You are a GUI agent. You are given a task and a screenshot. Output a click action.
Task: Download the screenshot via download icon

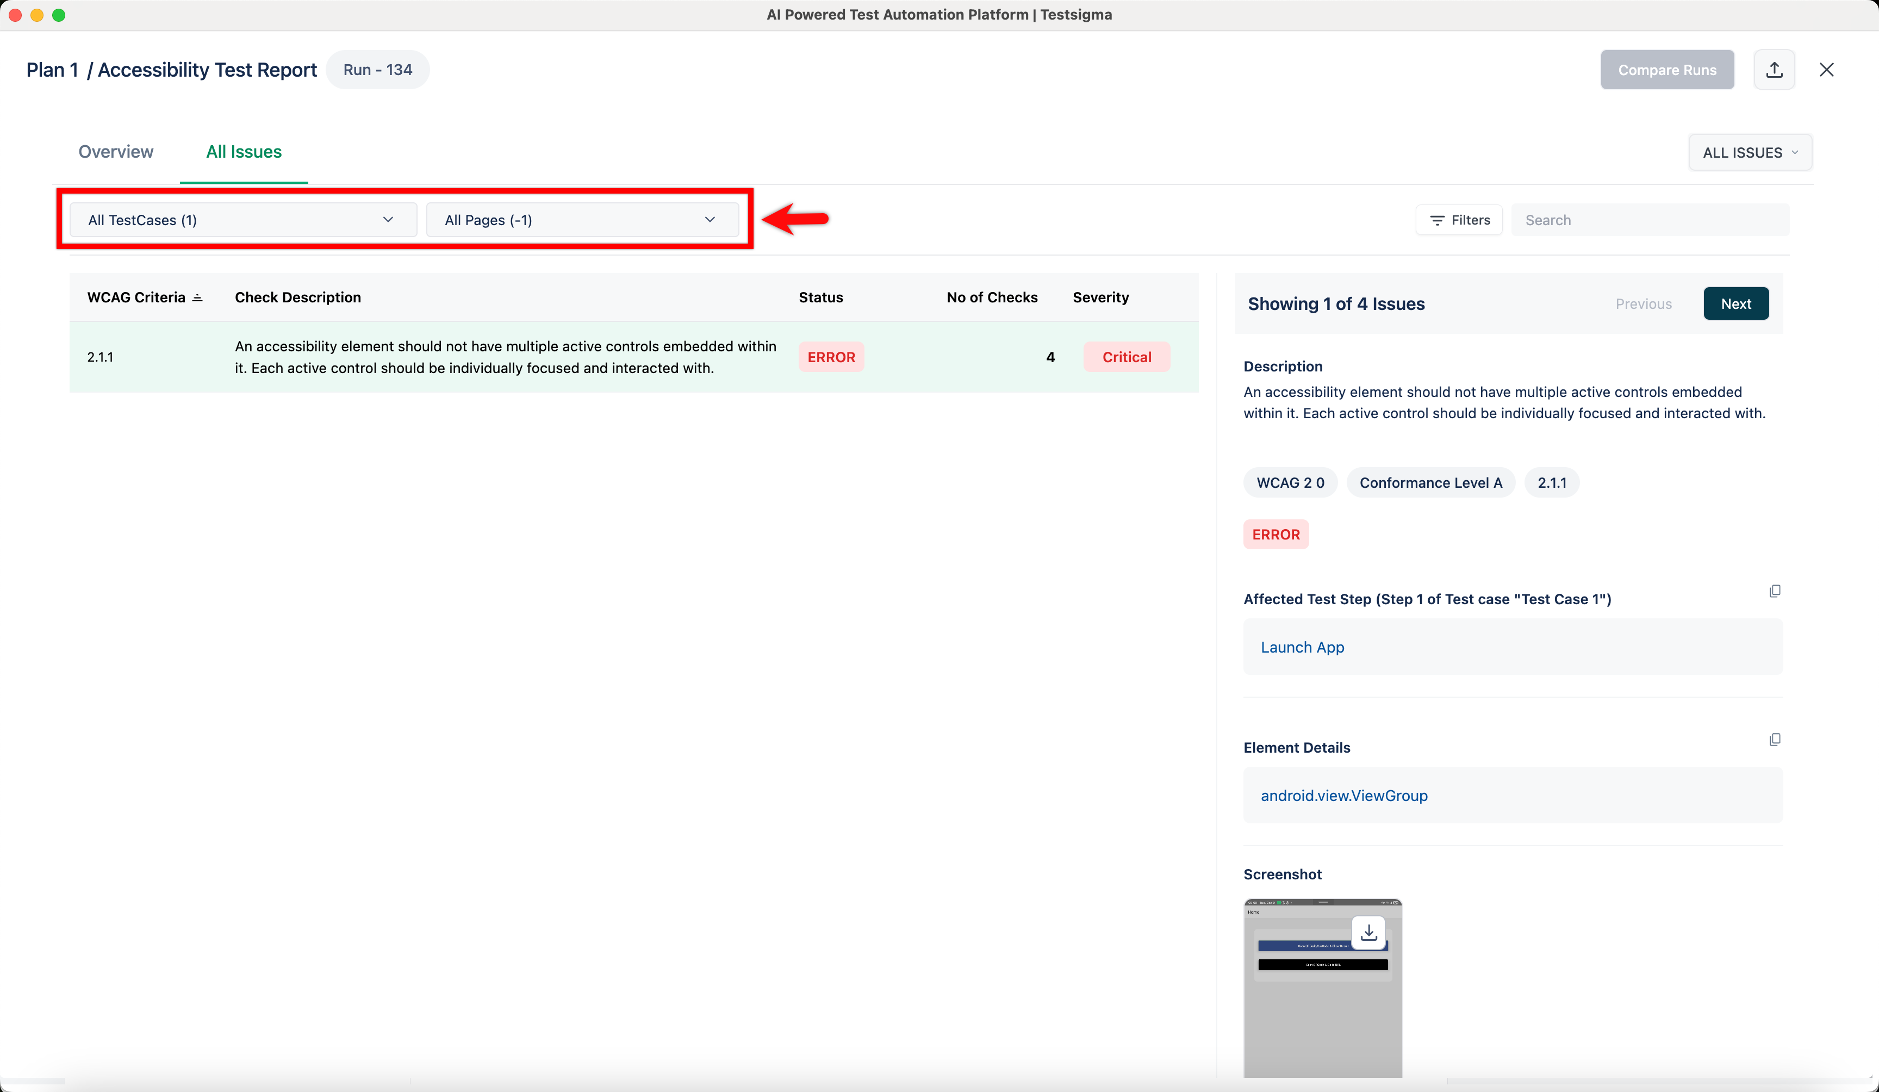[1368, 932]
